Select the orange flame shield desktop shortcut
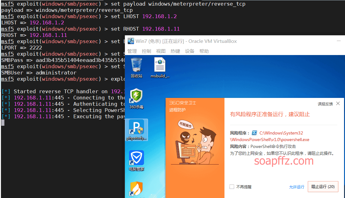345x198 pixels. (136, 189)
